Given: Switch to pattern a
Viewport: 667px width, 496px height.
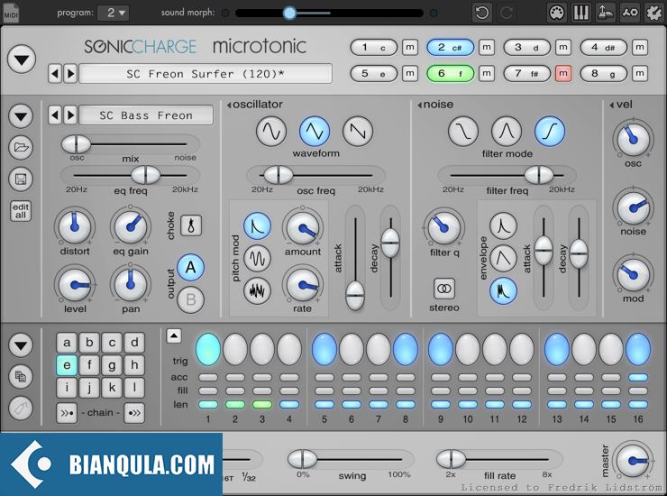Looking at the screenshot, I should point(67,343).
